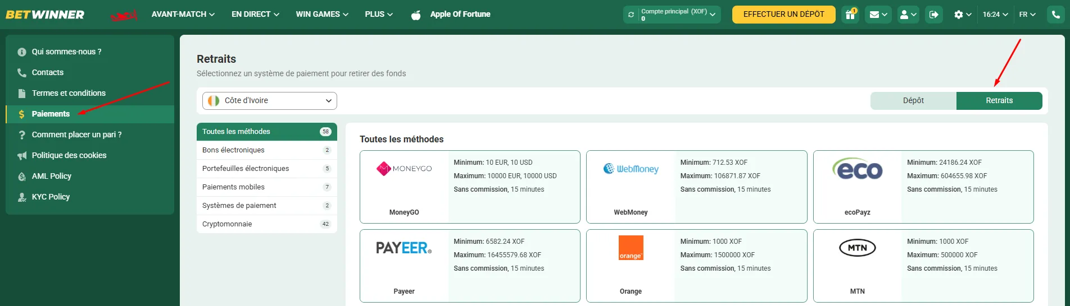Image resolution: width=1070 pixels, height=306 pixels.
Task: Click the phone callback icon
Action: pos(1055,15)
